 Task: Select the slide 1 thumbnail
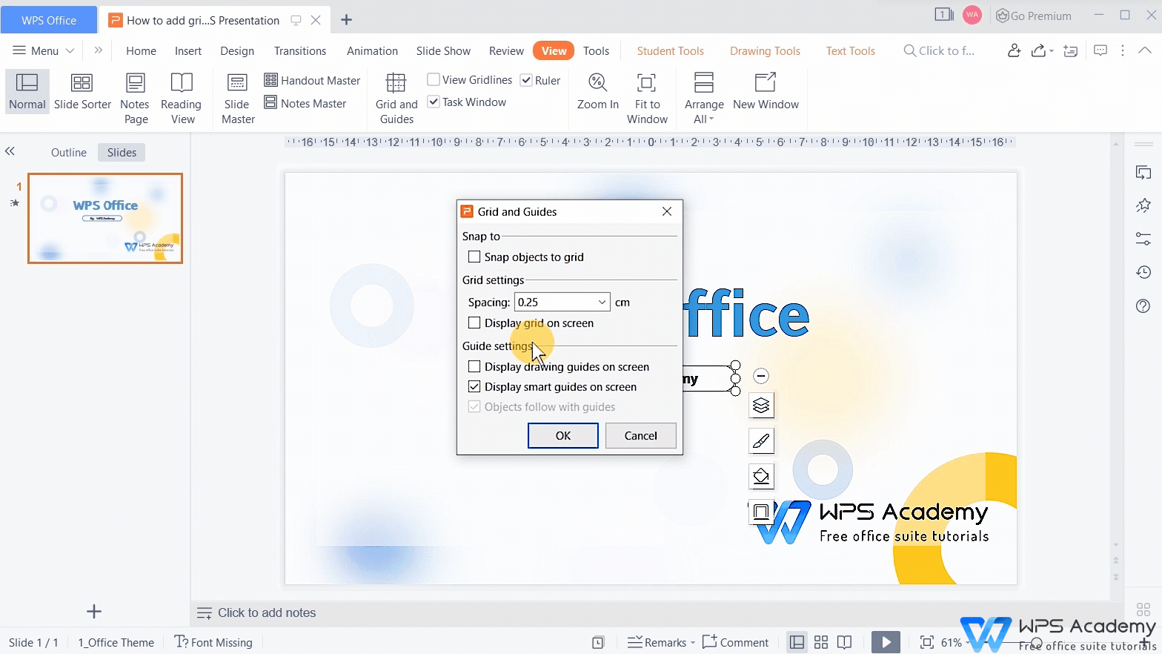click(x=105, y=218)
